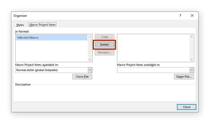Screen dimensions: 209x123
Task: Select the Infected Macro list item
Action: click(x=52, y=38)
